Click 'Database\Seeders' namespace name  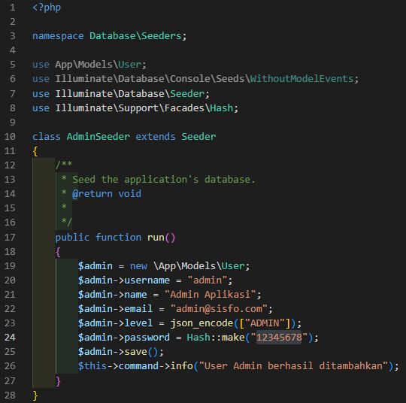coord(135,36)
